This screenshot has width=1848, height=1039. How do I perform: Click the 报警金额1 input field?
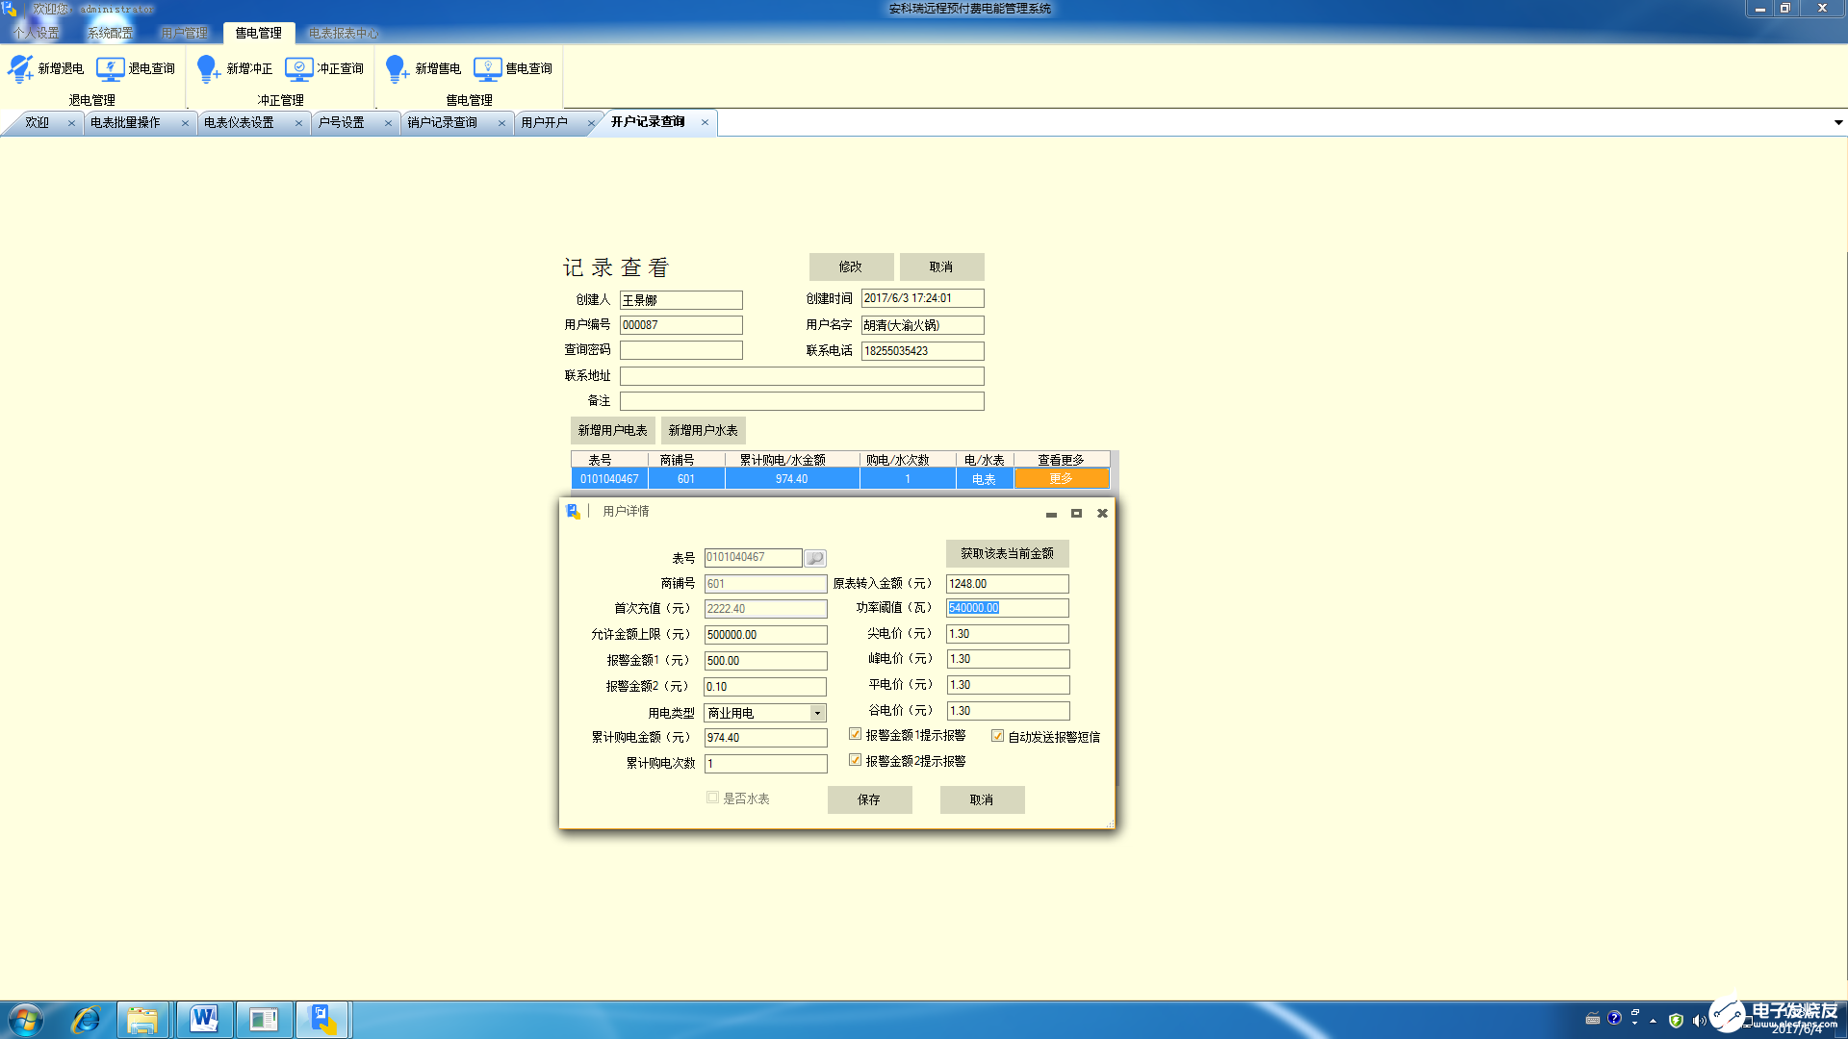click(765, 661)
